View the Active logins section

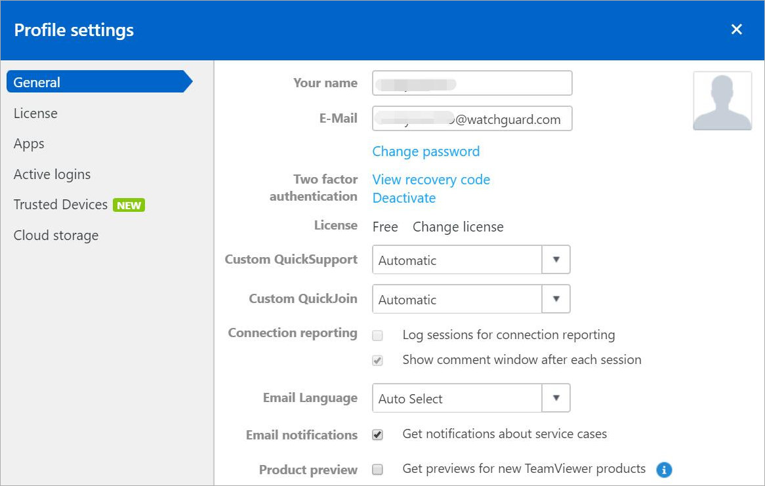coord(52,174)
